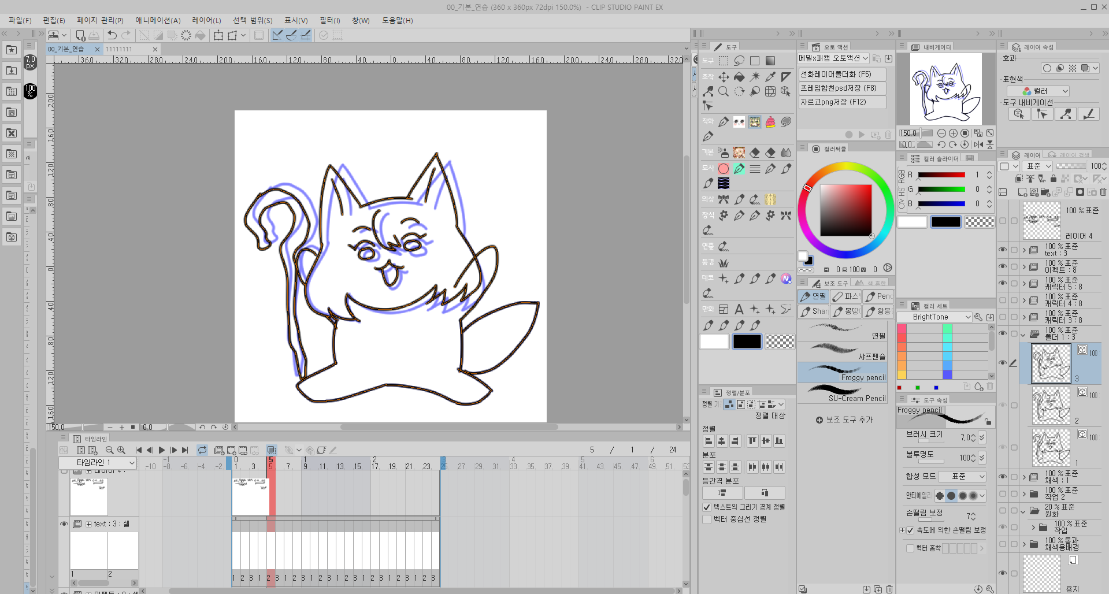This screenshot has width=1109, height=594.
Task: Open the 합성 모드 dropdown in tool property
Action: tap(962, 476)
